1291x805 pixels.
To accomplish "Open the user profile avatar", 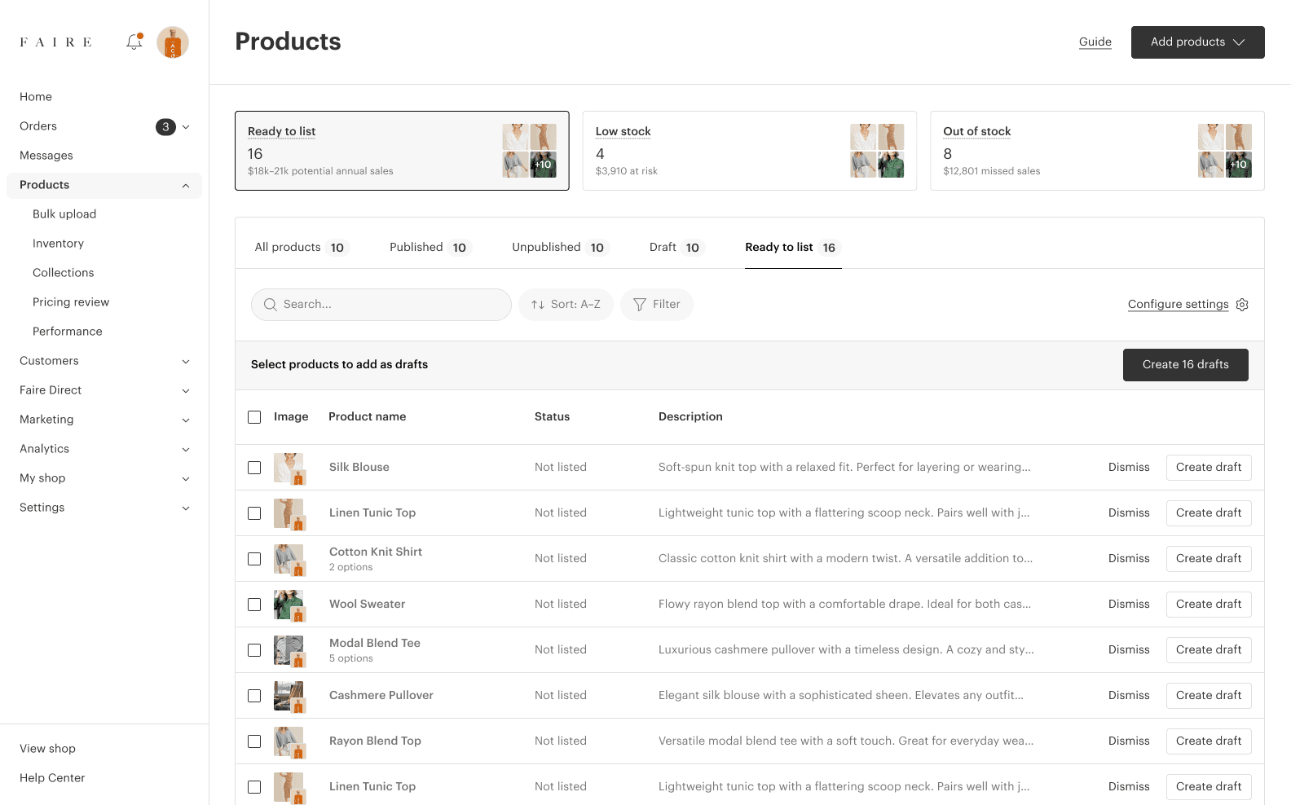I will [173, 42].
